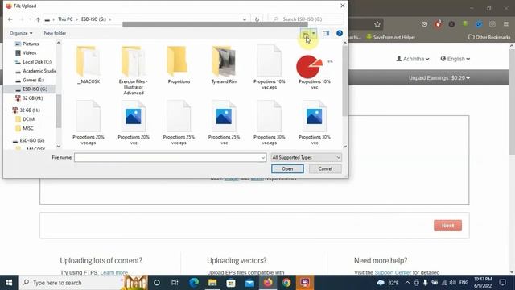
Task: Open the Pocket icon in Firefox toolbar
Action: 424,24
